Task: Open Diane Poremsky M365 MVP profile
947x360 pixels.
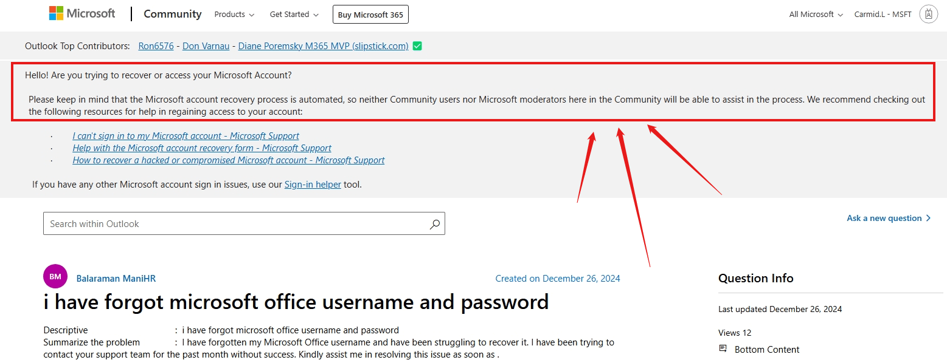Action: click(323, 46)
